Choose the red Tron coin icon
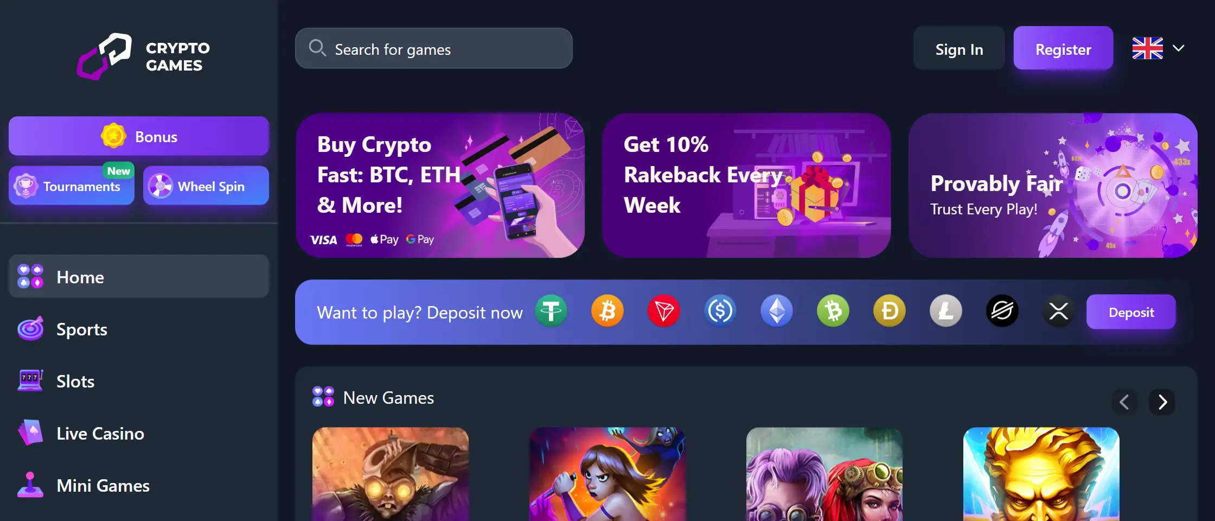 pos(664,311)
